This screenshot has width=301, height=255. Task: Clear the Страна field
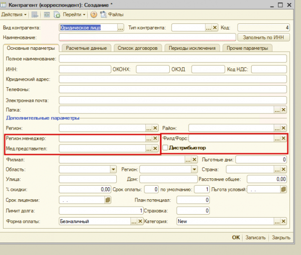(284, 169)
